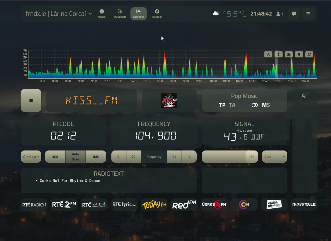Toggle the stereo double-circle indicator
The width and height of the screenshot is (331, 241).
pos(255,105)
